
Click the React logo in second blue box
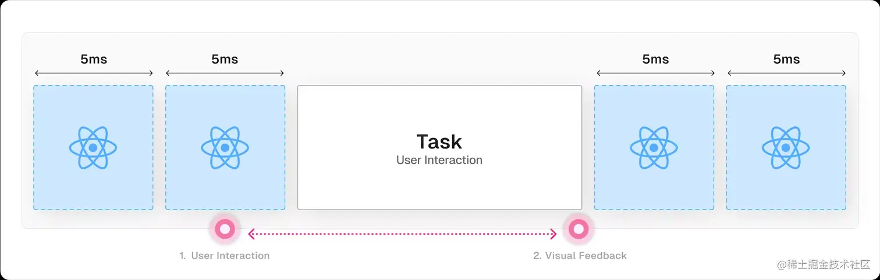coord(225,148)
